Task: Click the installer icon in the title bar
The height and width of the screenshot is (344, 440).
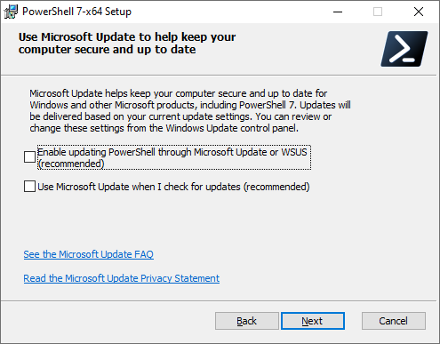Action: pyautogui.click(x=11, y=12)
